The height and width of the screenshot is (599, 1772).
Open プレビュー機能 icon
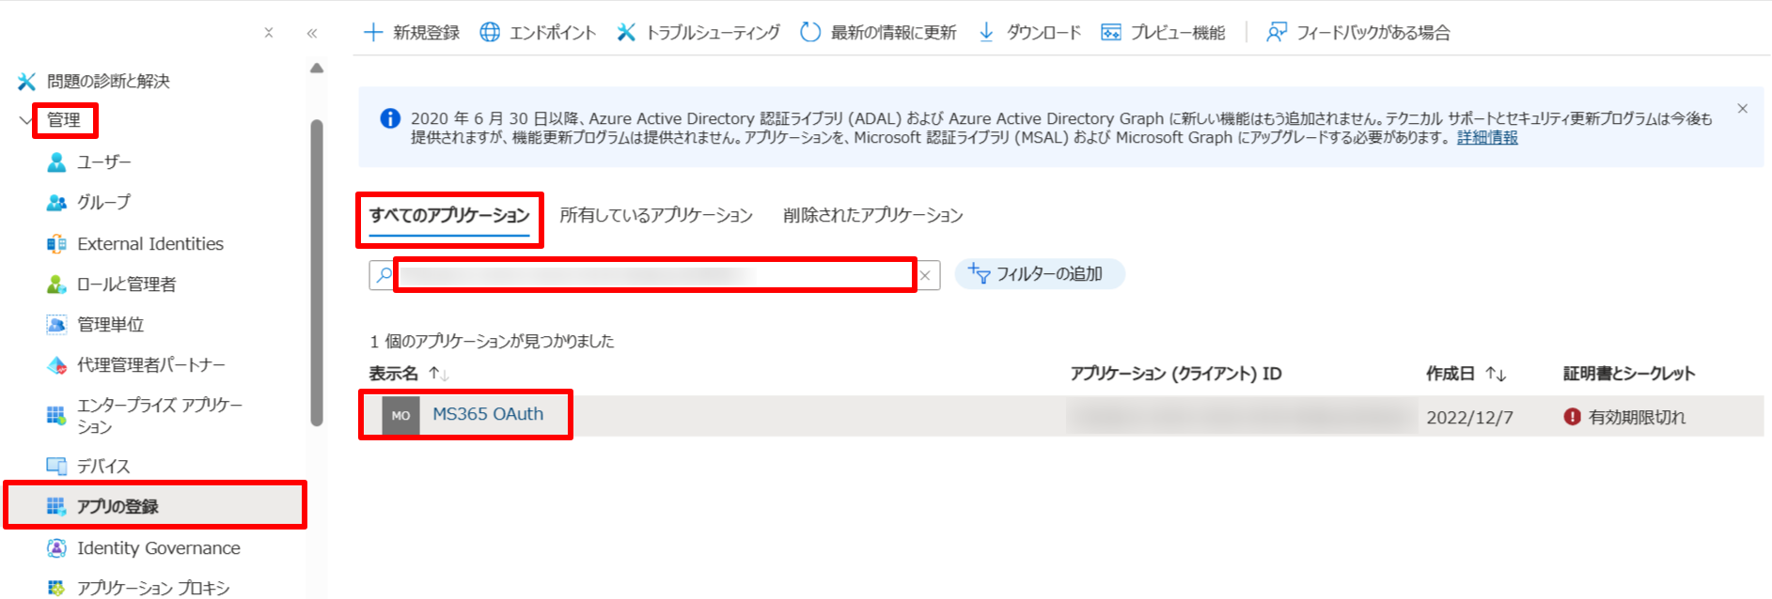pos(1111,32)
